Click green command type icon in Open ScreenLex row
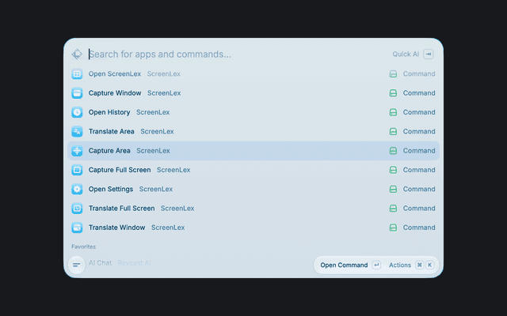This screenshot has height=316, width=507. click(x=393, y=73)
